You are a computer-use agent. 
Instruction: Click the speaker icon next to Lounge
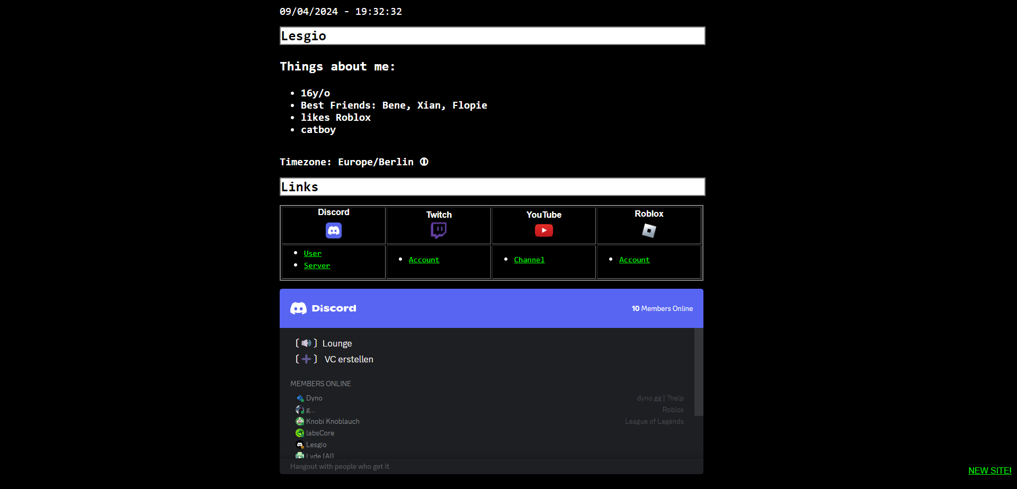tap(306, 343)
